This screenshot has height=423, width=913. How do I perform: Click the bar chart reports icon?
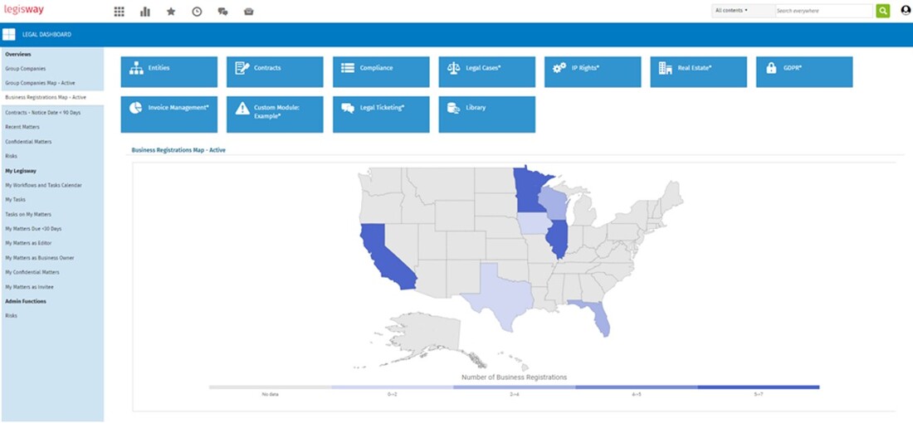pos(145,12)
